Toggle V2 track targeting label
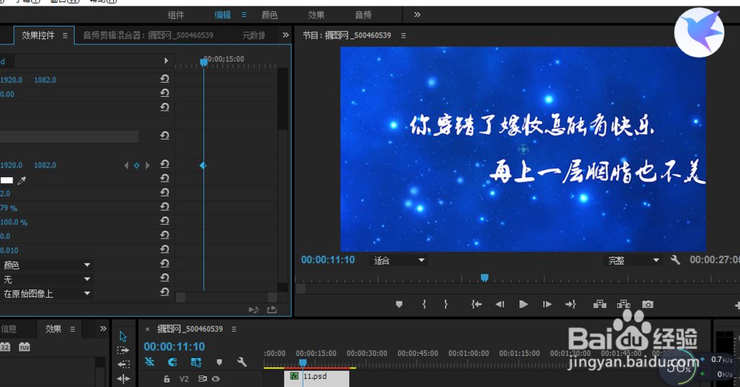Screen dimensions: 740x387 point(184,379)
